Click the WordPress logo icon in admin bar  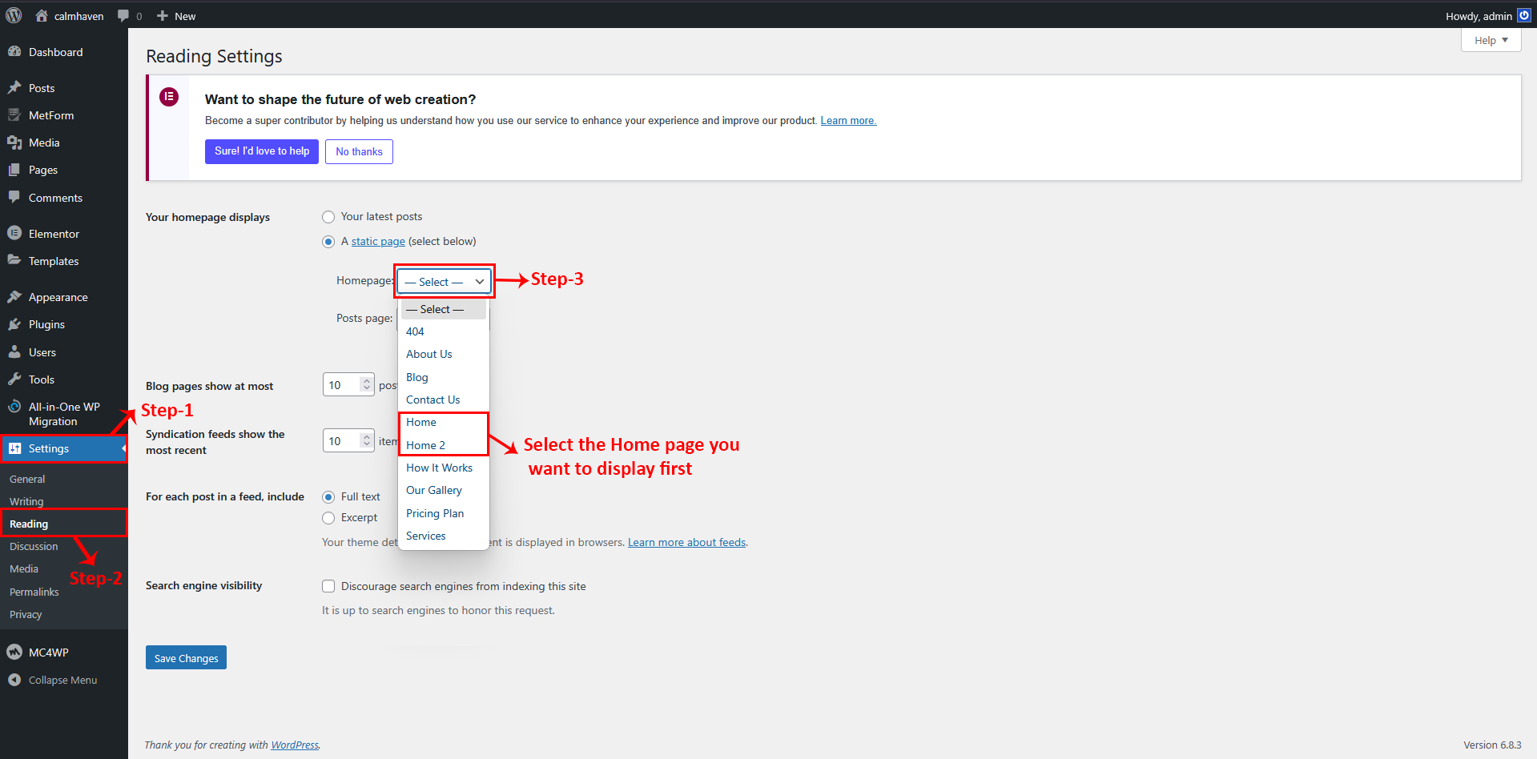tap(14, 15)
